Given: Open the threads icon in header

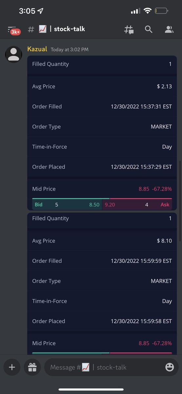Looking at the screenshot, I should pyautogui.click(x=129, y=30).
